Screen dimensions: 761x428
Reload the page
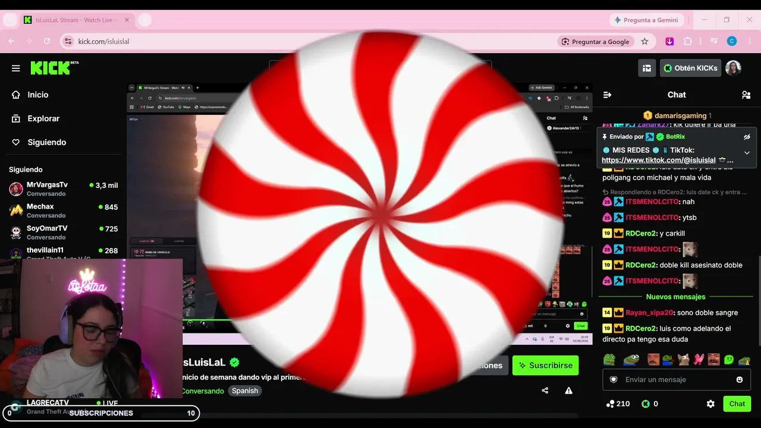click(47, 42)
